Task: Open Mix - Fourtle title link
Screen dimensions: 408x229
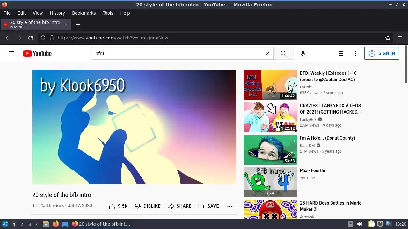Action: tap(312, 170)
